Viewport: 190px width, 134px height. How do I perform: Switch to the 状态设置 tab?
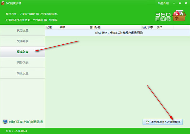coord(22,31)
